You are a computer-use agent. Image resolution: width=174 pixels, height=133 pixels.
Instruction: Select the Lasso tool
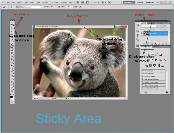(x=12, y=30)
